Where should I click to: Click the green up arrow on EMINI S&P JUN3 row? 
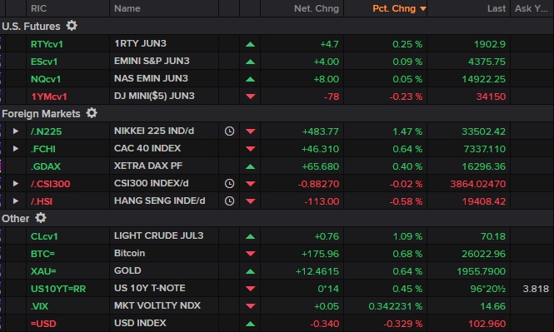(250, 62)
